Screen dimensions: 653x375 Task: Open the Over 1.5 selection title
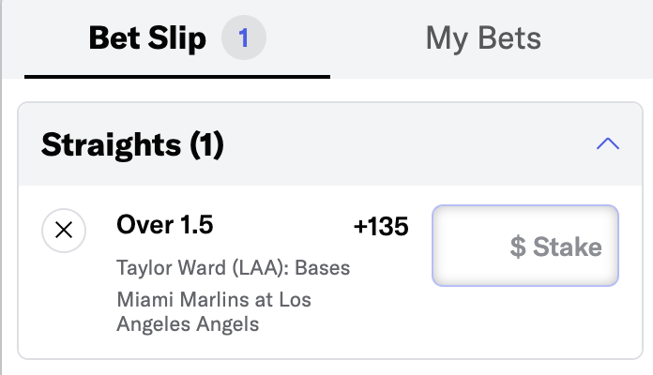pos(165,225)
